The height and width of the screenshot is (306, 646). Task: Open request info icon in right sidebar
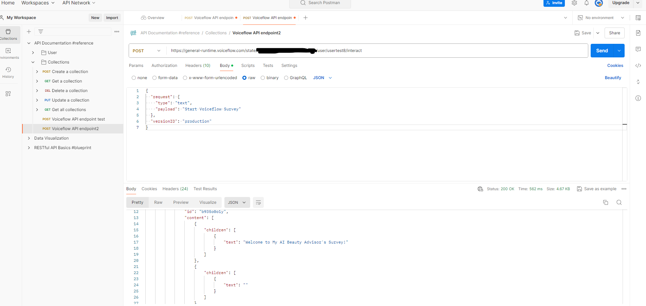click(x=638, y=98)
